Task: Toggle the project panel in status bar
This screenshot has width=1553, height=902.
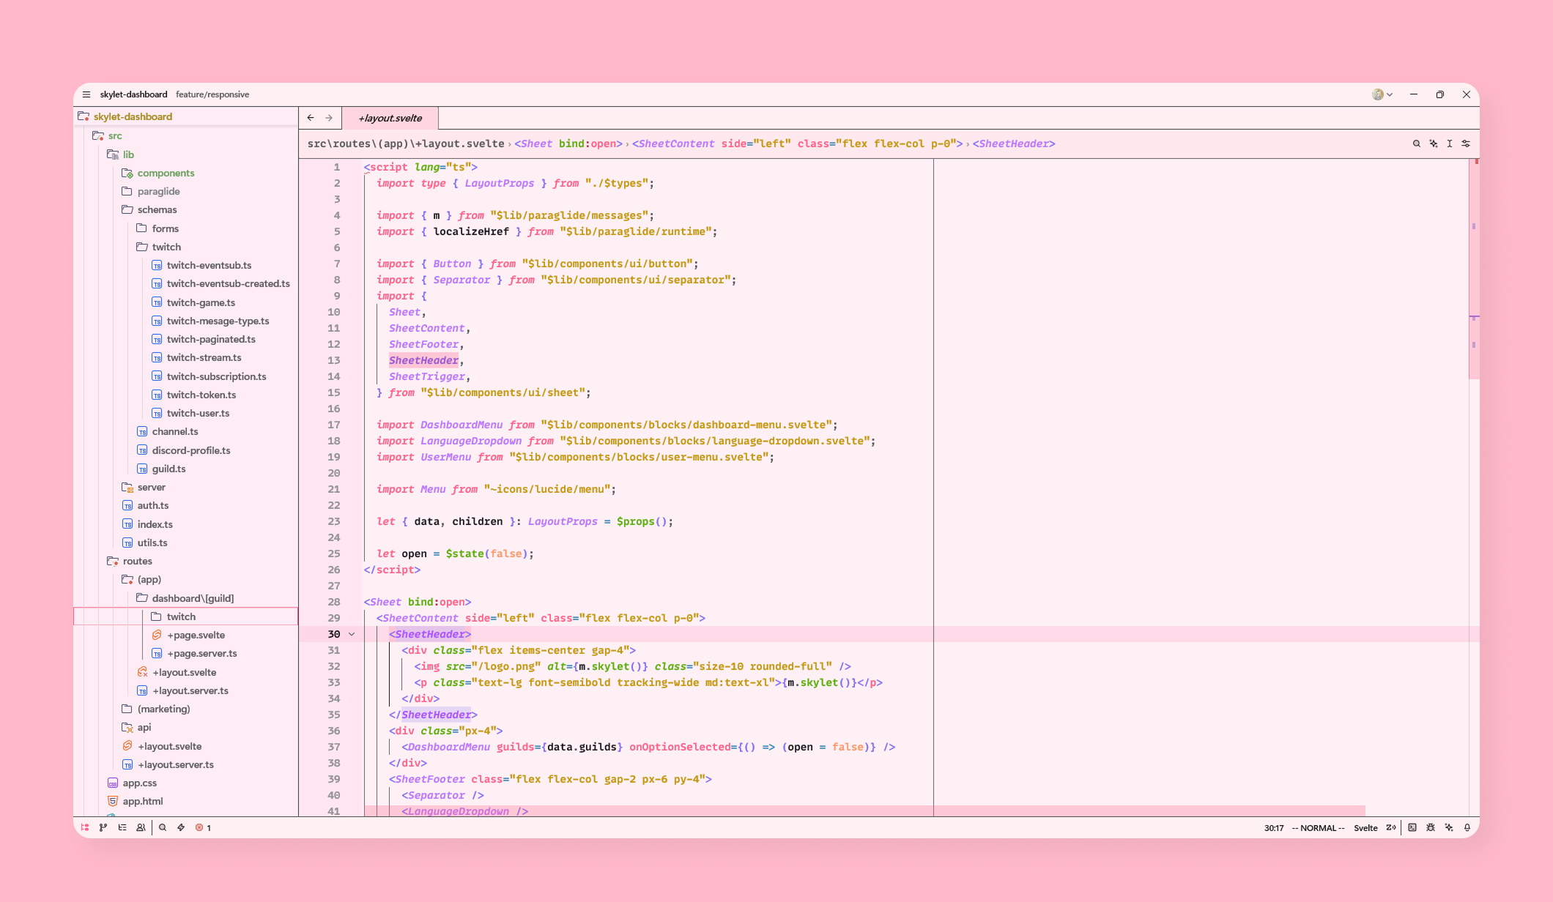Action: point(85,827)
